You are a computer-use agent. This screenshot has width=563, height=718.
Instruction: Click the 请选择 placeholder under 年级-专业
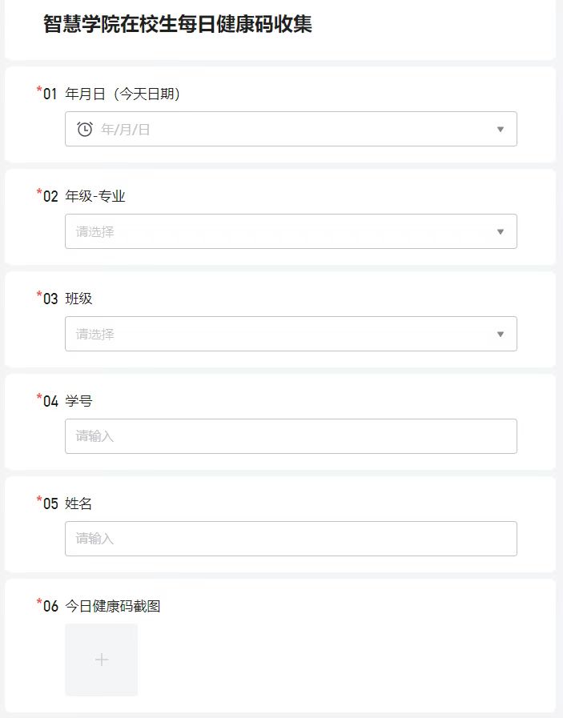(95, 231)
